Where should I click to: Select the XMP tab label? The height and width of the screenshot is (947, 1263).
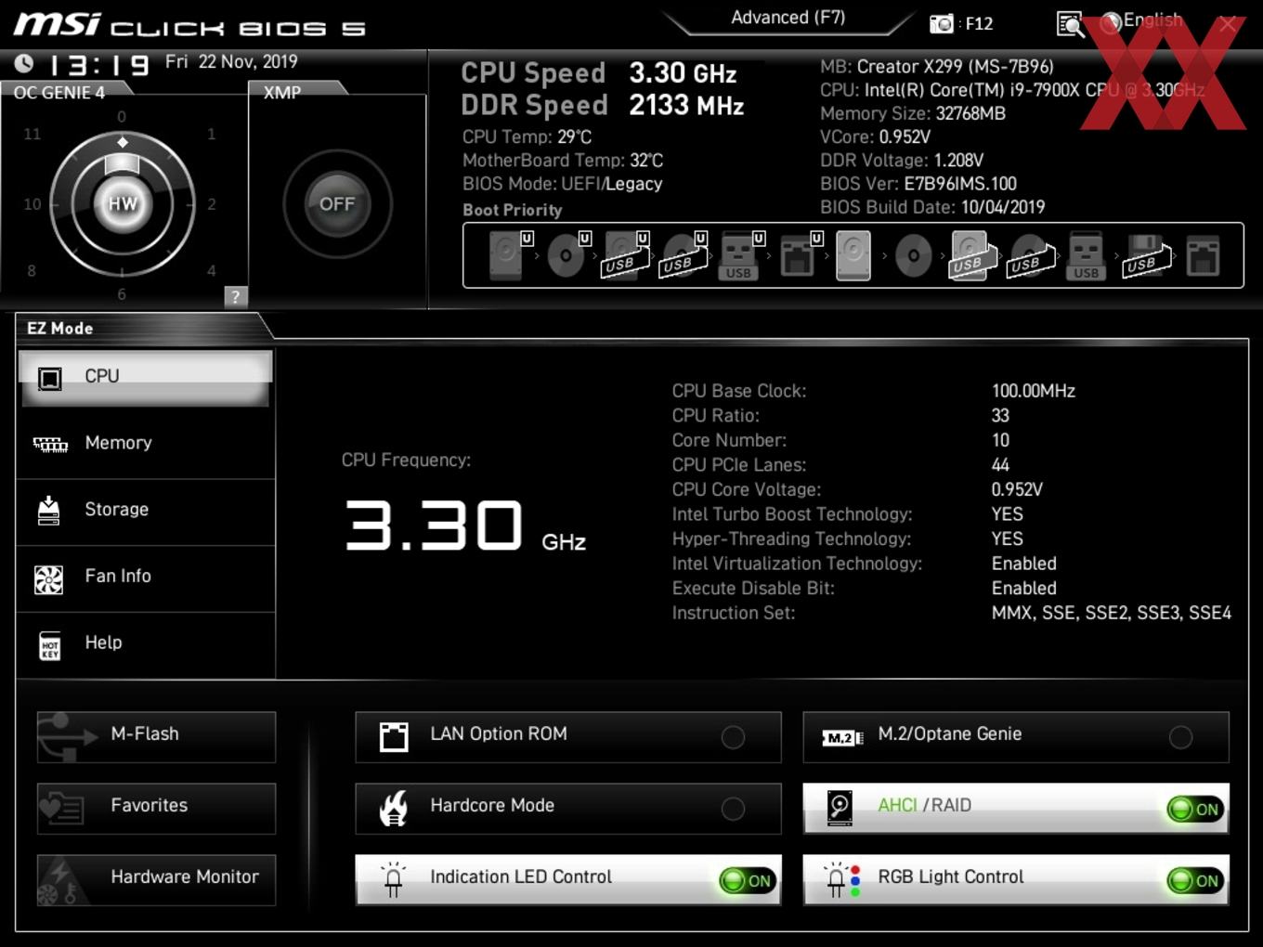(x=282, y=93)
